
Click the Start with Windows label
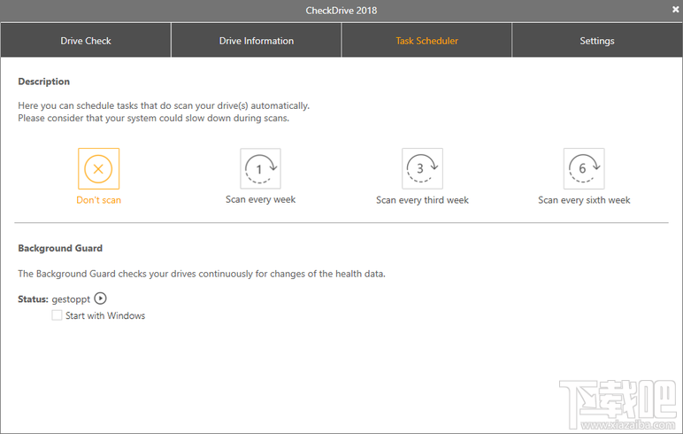[x=105, y=315]
